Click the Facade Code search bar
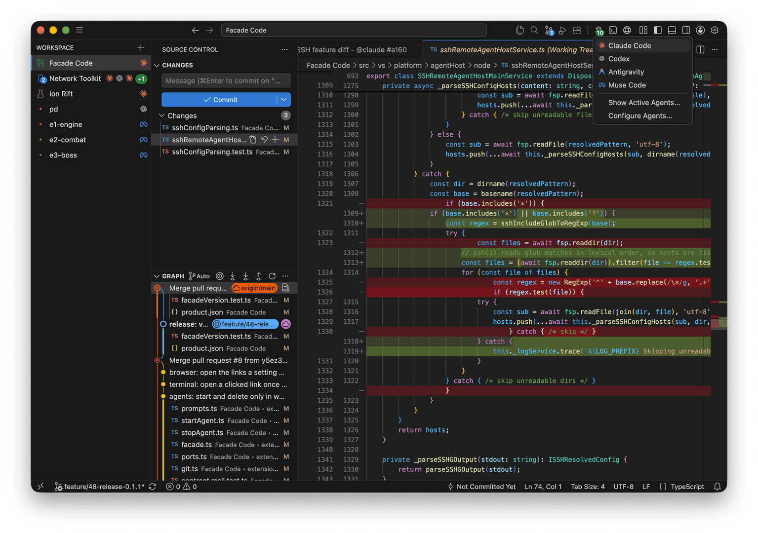Image resolution: width=758 pixels, height=533 pixels. pyautogui.click(x=354, y=30)
